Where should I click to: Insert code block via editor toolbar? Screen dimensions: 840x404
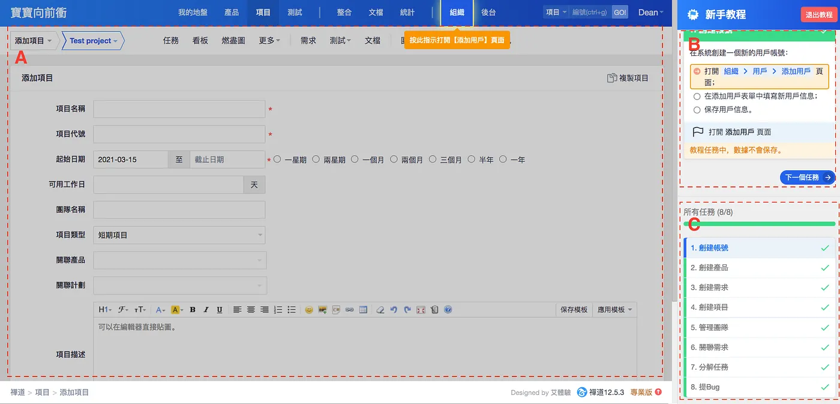click(x=336, y=310)
